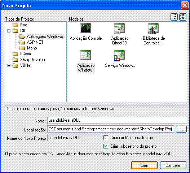Select the Aplicação Console template icon
This screenshot has width=190, height=173.
click(85, 28)
